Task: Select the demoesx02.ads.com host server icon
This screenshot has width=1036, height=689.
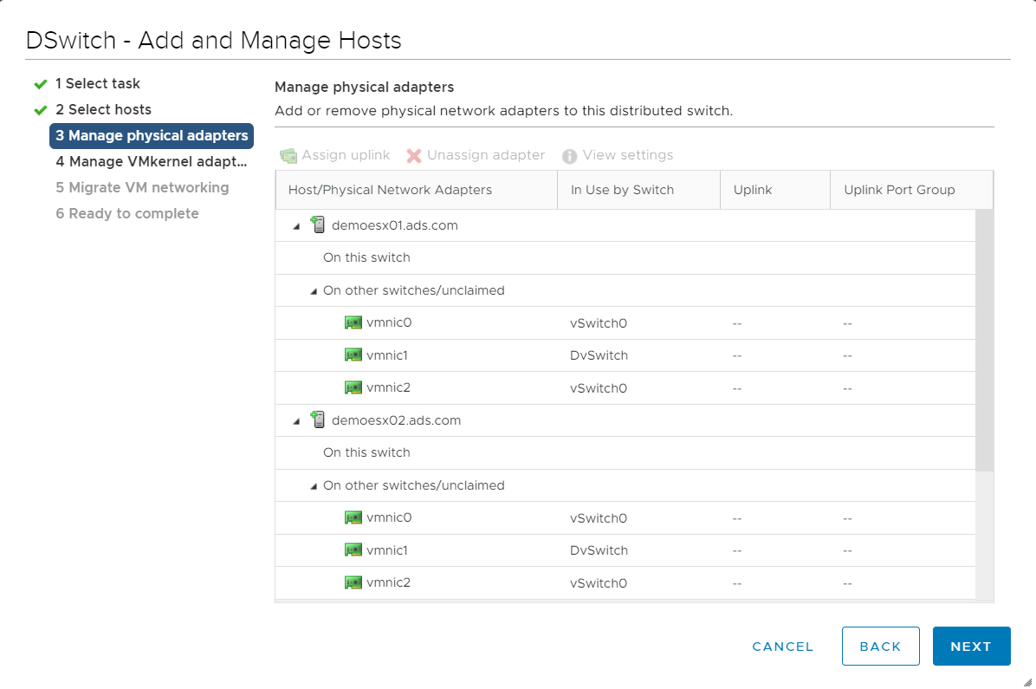Action: click(x=318, y=419)
